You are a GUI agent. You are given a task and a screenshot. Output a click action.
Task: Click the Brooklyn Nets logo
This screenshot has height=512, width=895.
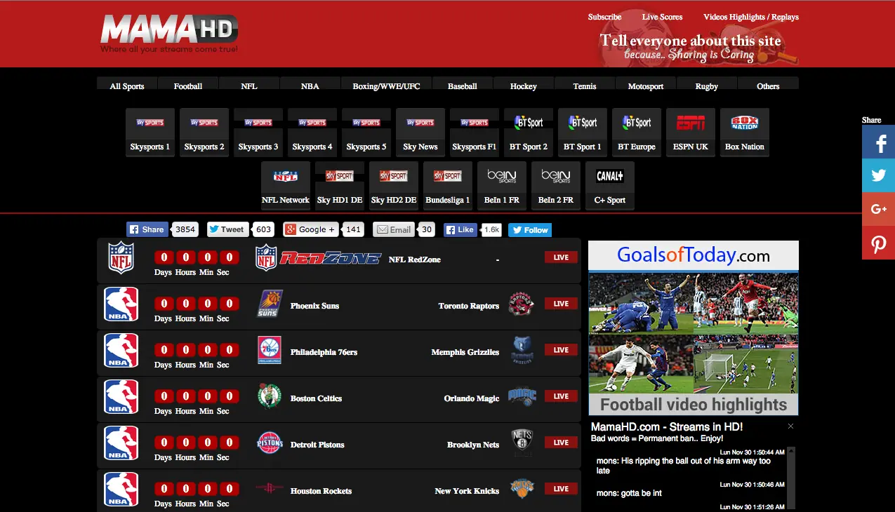522,443
